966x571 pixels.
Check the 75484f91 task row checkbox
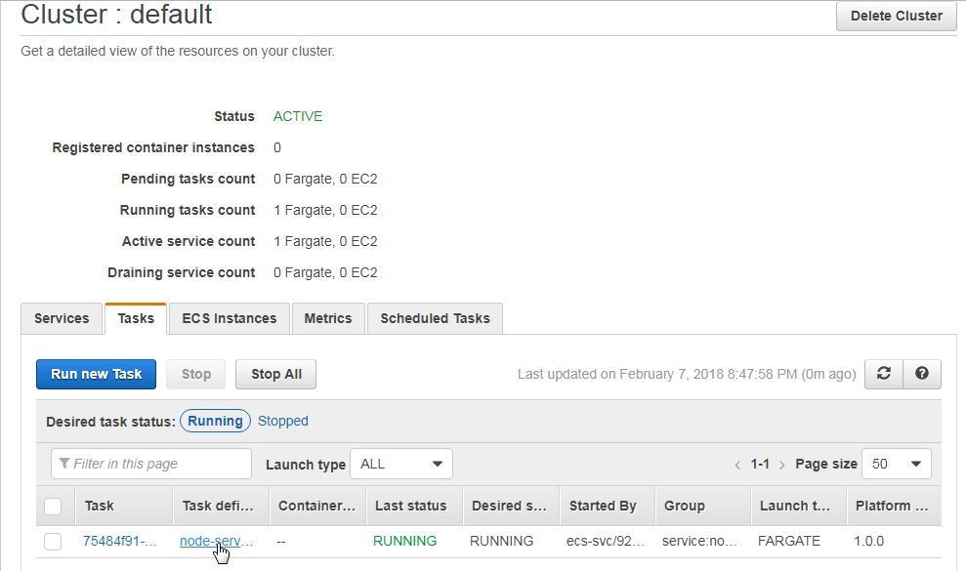(x=53, y=542)
